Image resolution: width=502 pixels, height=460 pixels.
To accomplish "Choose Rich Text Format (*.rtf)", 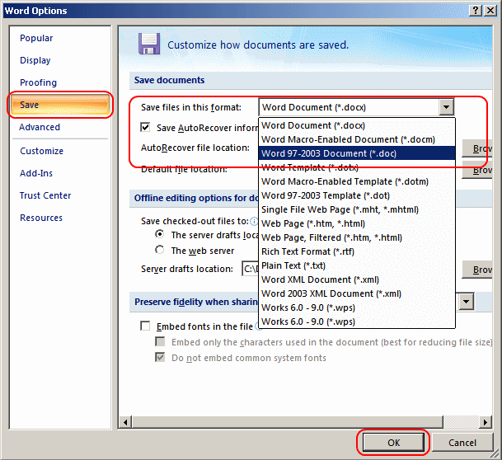I will pos(357,251).
